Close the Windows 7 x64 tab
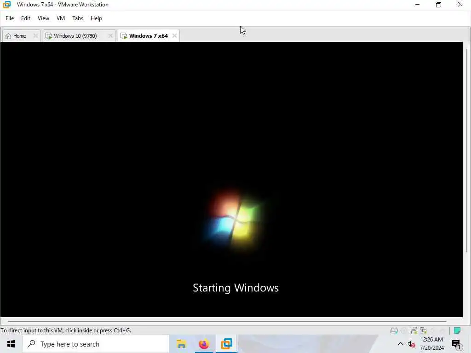Image resolution: width=471 pixels, height=353 pixels. coord(174,36)
